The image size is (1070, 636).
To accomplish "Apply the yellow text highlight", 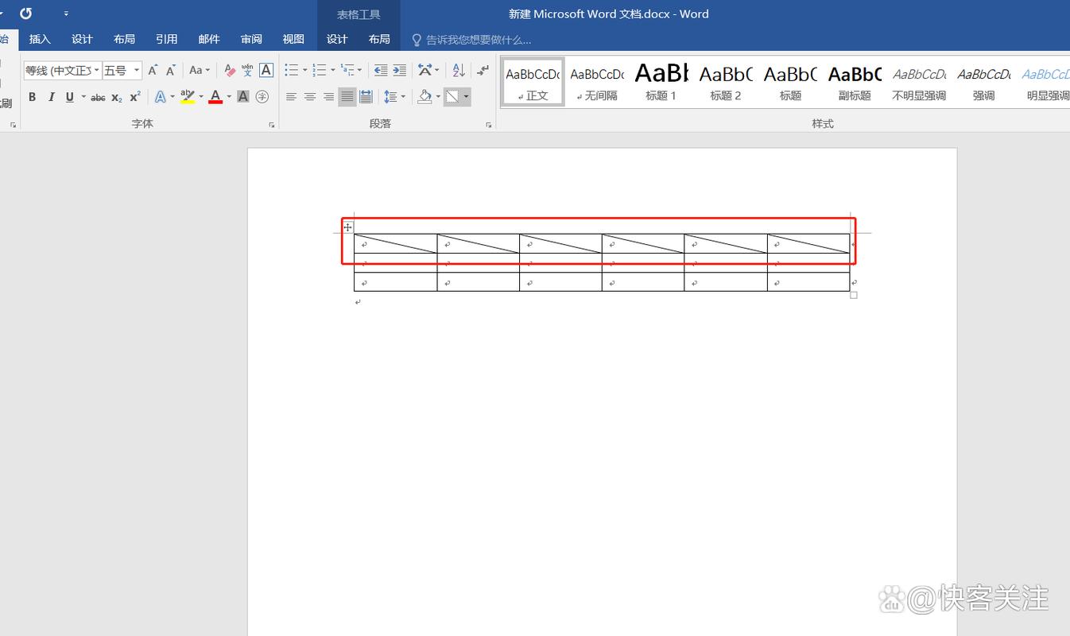I will click(188, 97).
